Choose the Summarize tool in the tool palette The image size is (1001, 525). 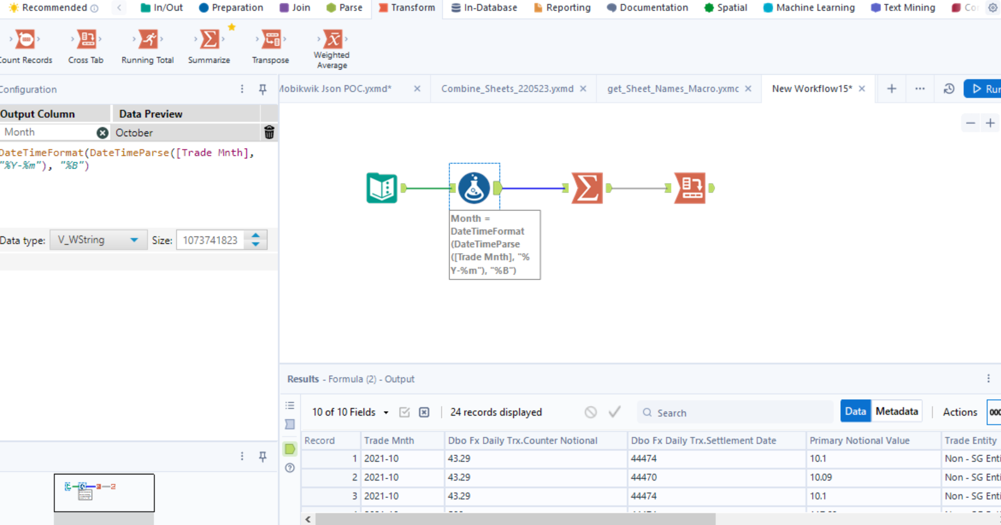[x=209, y=47]
